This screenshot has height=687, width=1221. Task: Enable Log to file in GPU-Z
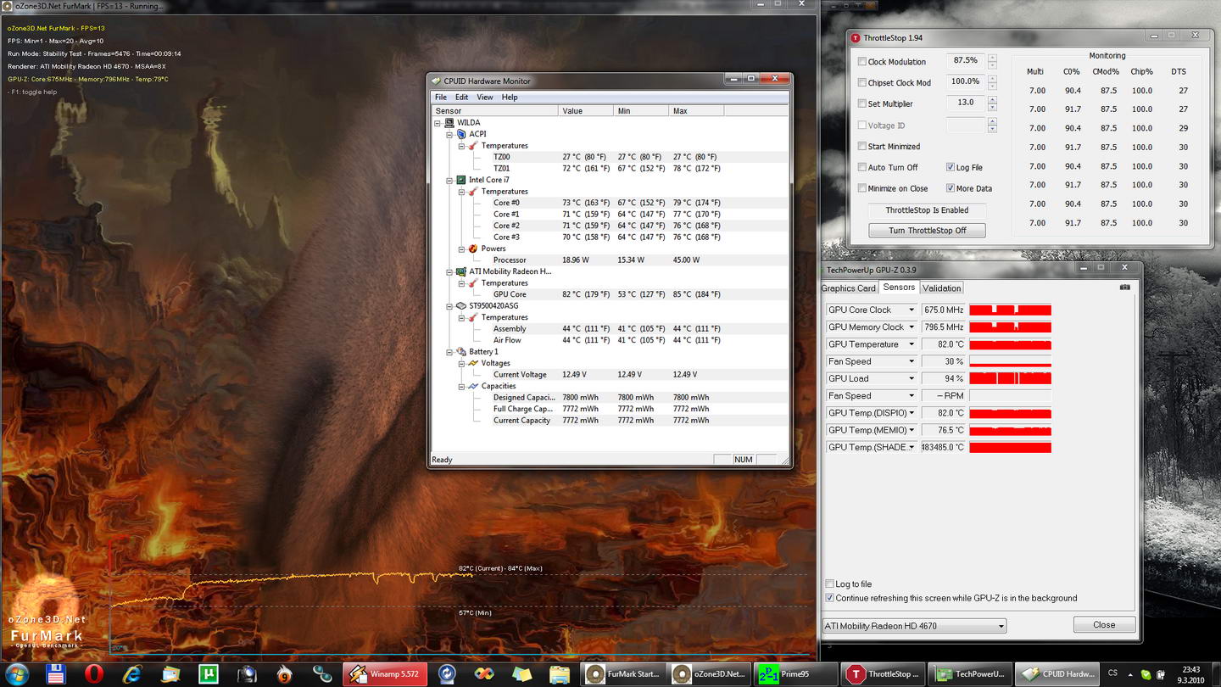point(829,584)
